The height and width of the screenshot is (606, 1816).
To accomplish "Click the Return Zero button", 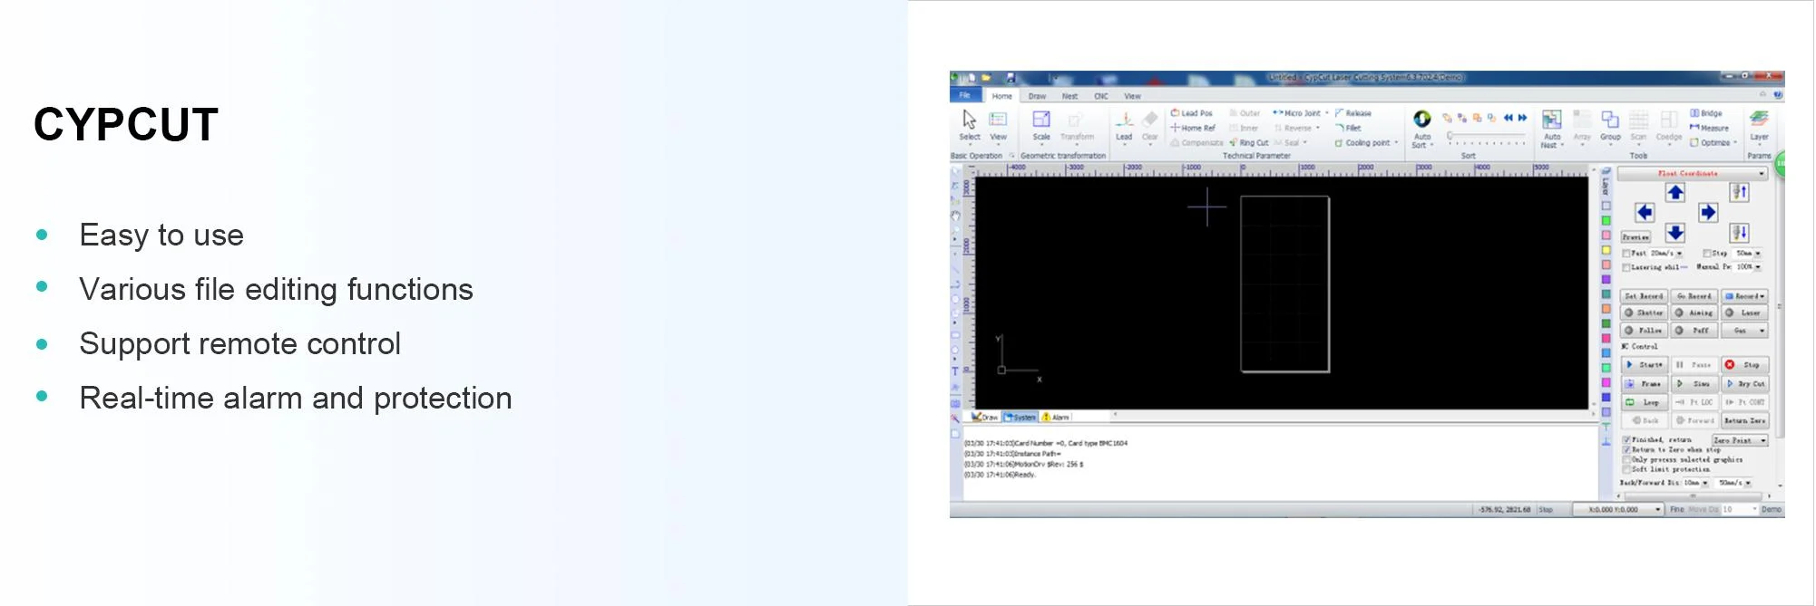I will (x=1745, y=421).
